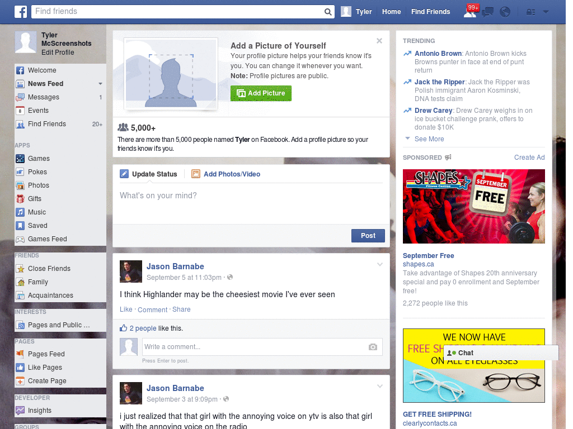Click the Games Feed controller icon
Viewport: 573px width, 429px height.
[20, 239]
